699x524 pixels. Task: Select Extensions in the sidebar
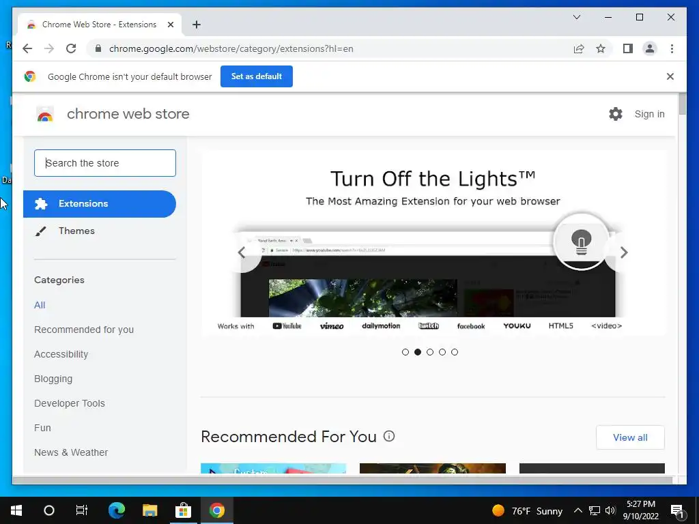tap(100, 203)
